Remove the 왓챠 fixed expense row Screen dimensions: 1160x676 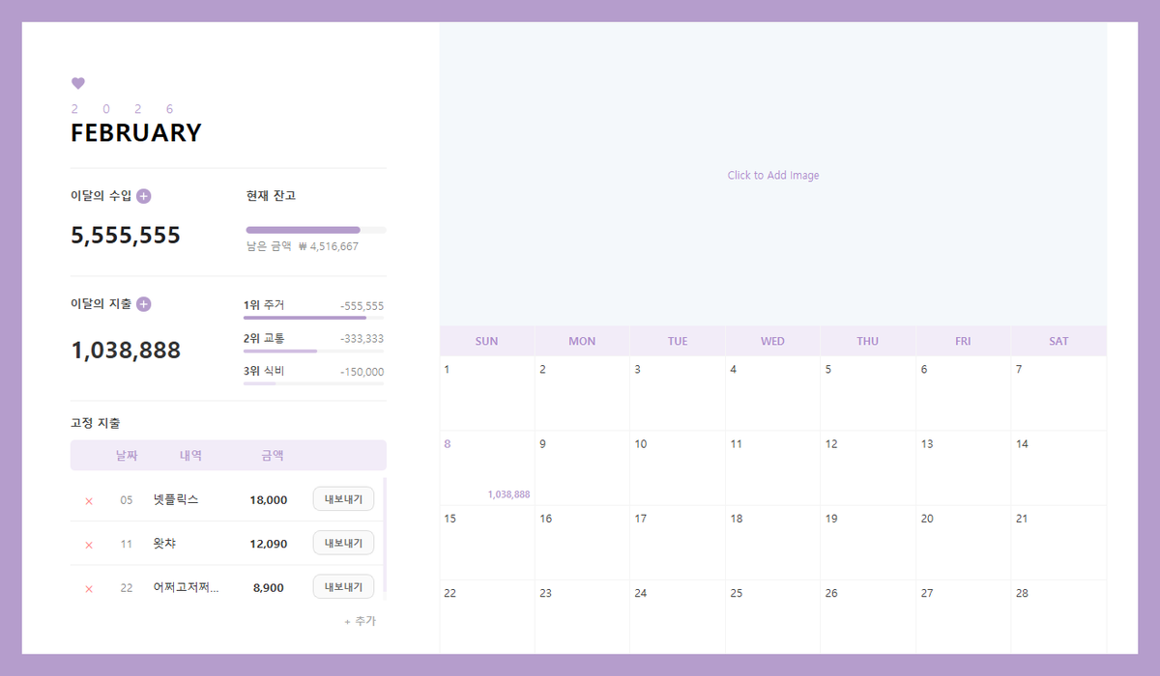(x=89, y=545)
